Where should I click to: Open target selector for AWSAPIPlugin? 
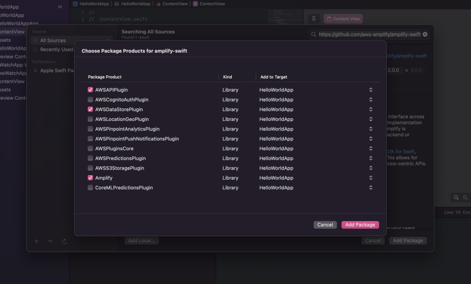click(x=371, y=90)
